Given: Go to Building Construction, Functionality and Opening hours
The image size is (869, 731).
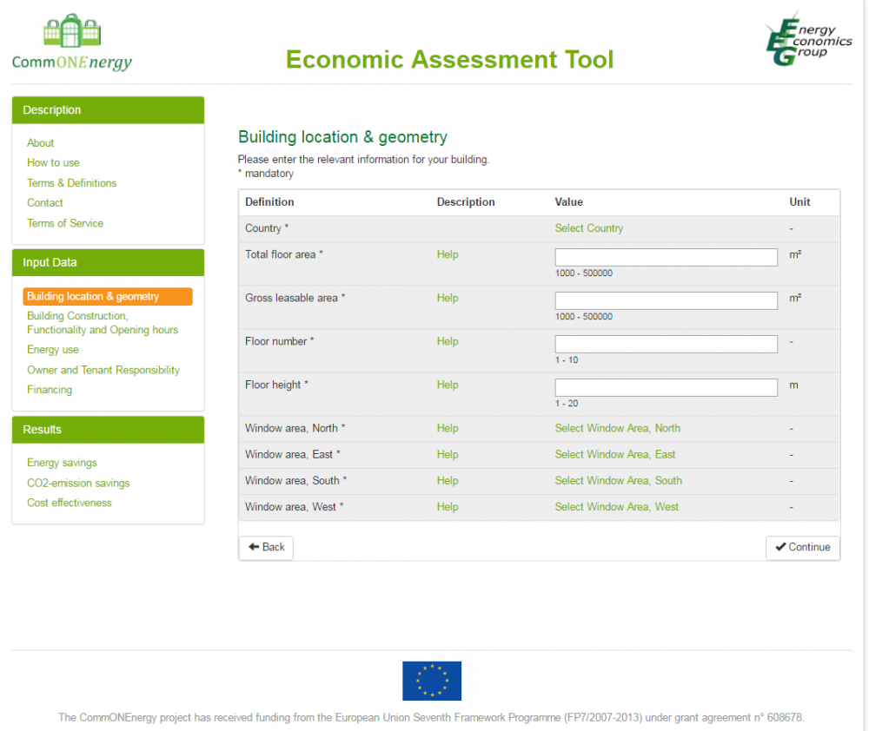Looking at the screenshot, I should pyautogui.click(x=103, y=322).
